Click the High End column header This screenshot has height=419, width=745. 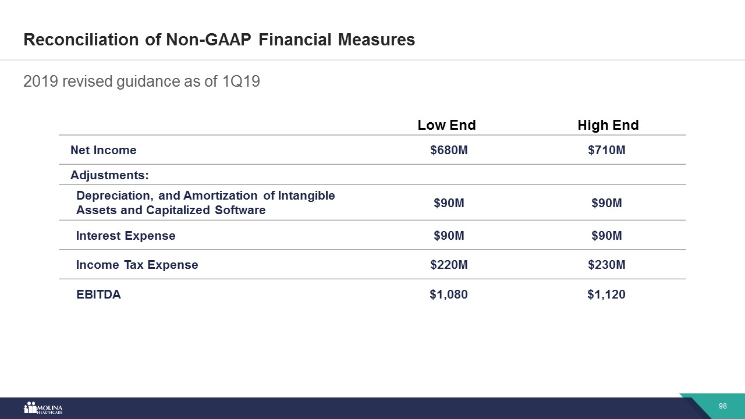coord(608,125)
